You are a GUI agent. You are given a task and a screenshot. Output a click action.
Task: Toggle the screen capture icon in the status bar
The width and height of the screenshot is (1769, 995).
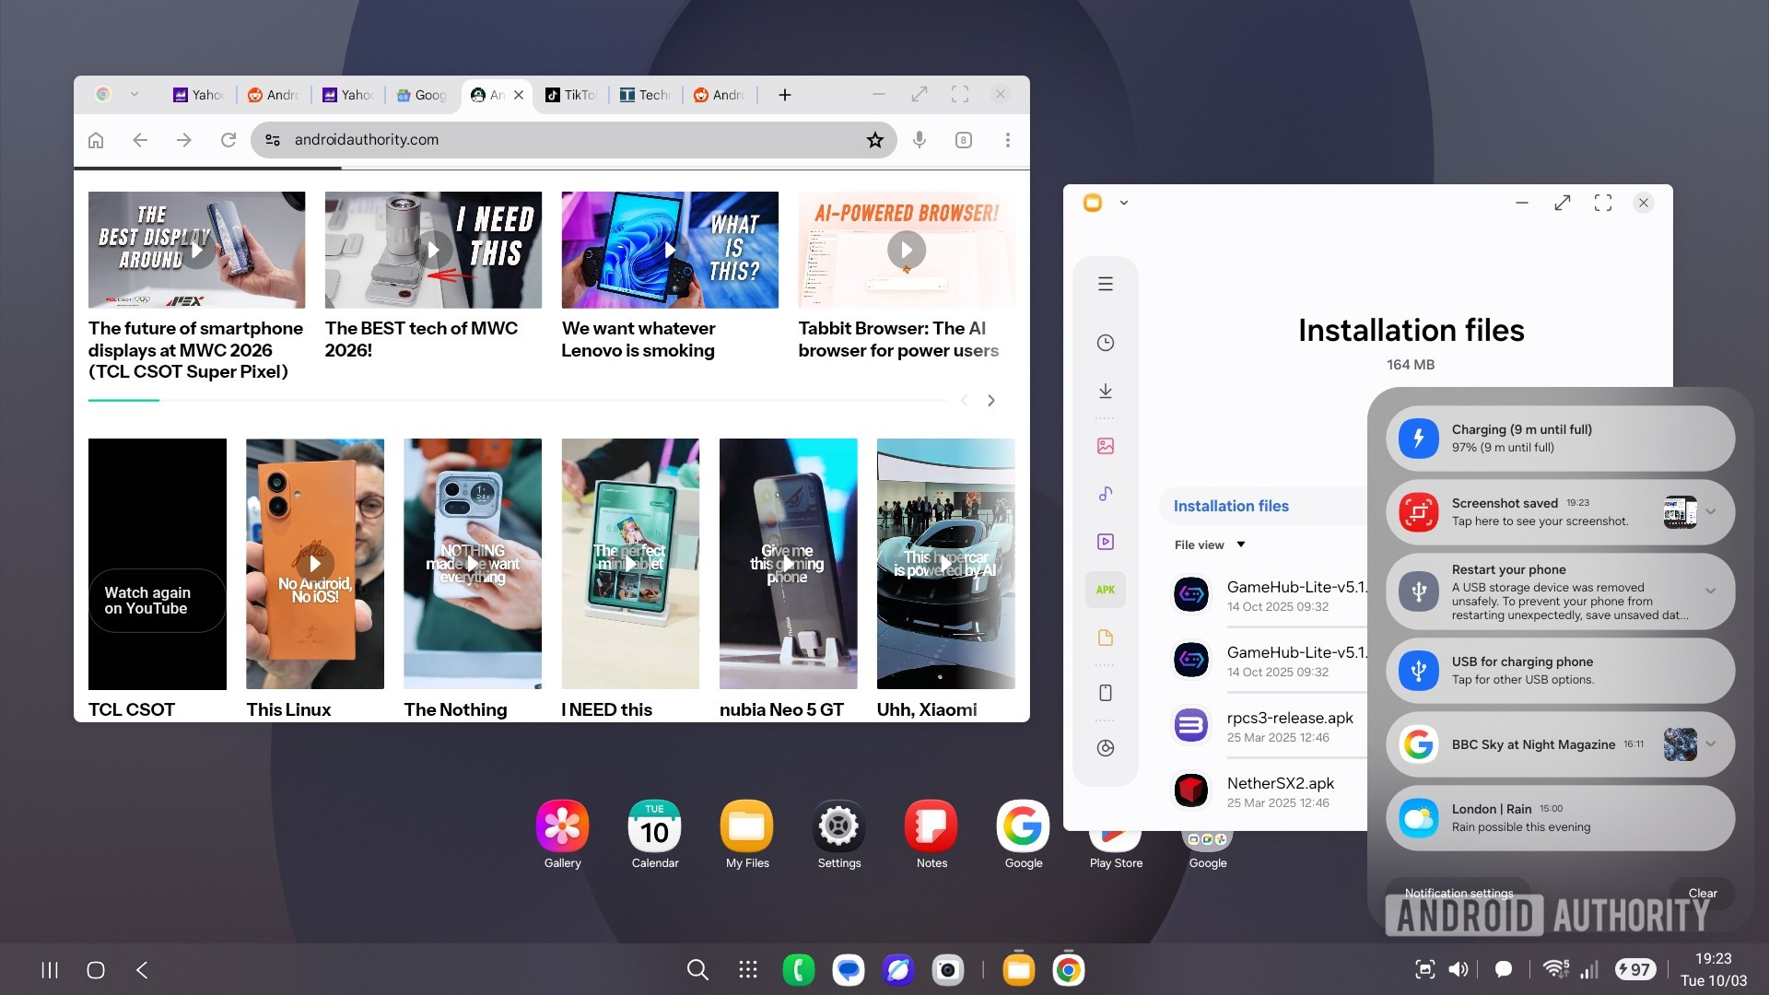[x=1424, y=969]
